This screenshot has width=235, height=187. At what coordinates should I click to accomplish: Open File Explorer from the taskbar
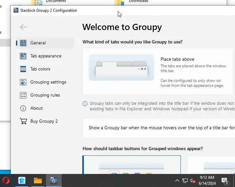click(x=38, y=180)
